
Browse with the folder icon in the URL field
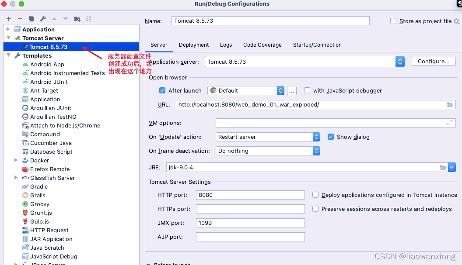pyautogui.click(x=450, y=105)
